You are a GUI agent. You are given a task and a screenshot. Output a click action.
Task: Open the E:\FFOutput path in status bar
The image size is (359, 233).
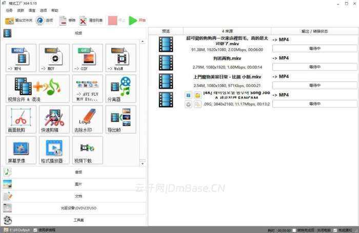pyautogui.click(x=19, y=230)
